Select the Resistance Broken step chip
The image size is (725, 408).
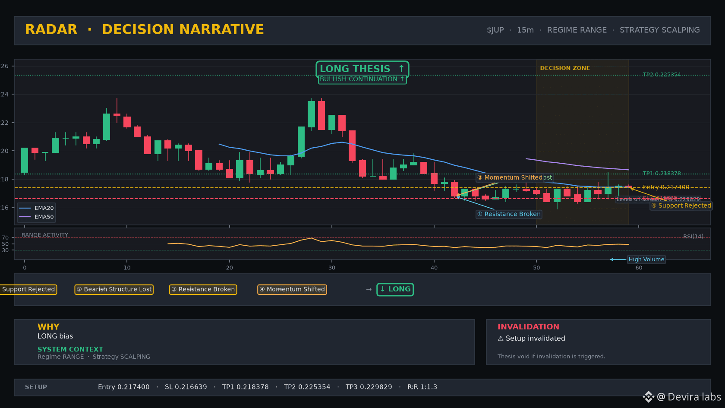[x=203, y=289]
